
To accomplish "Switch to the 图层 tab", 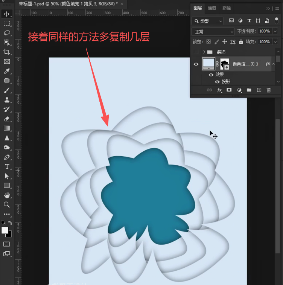I will 198,8.
